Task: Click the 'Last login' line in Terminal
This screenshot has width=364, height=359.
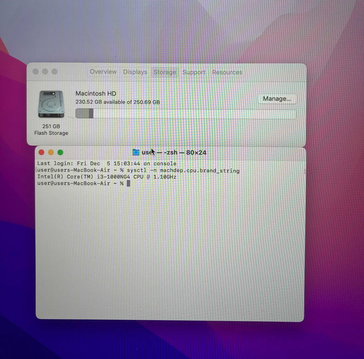Action: click(107, 164)
